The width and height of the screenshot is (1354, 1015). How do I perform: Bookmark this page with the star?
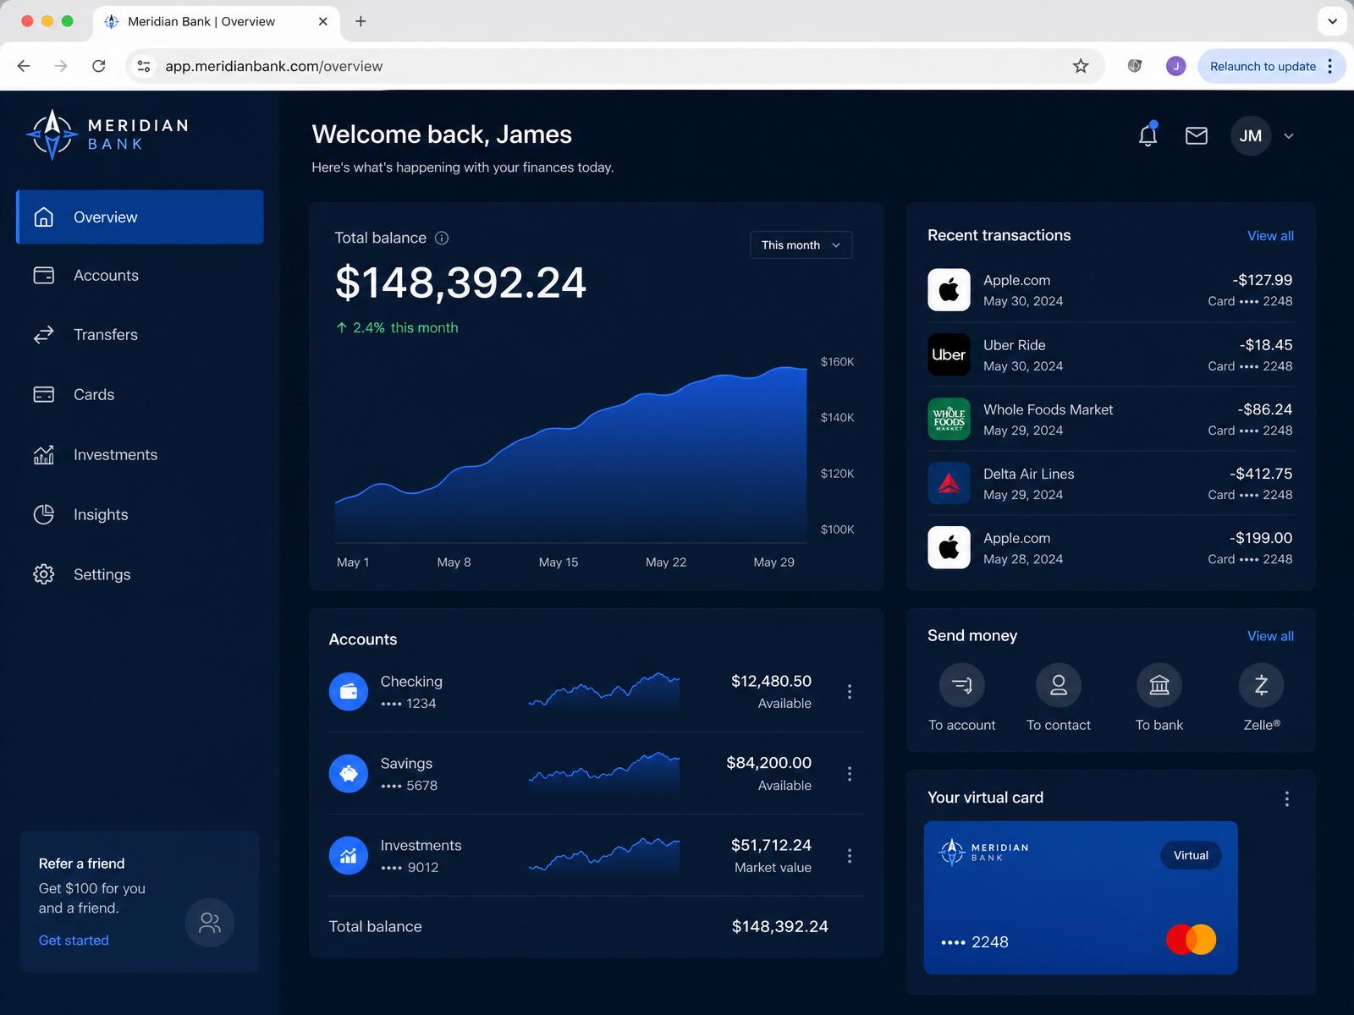tap(1081, 66)
